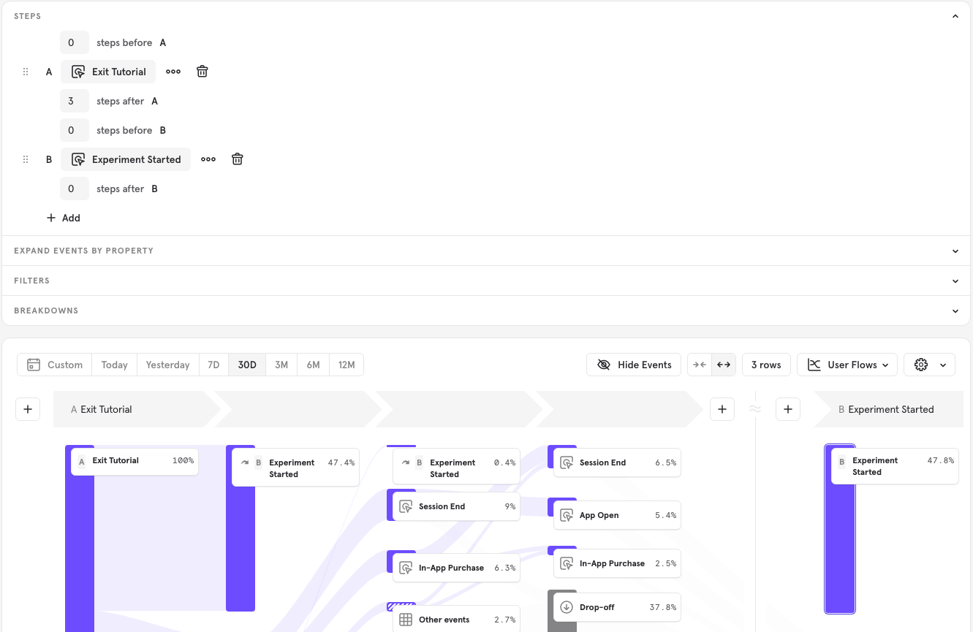Screen dimensions: 973x632
Task: Click Add to insert a new step
Action: tap(64, 217)
